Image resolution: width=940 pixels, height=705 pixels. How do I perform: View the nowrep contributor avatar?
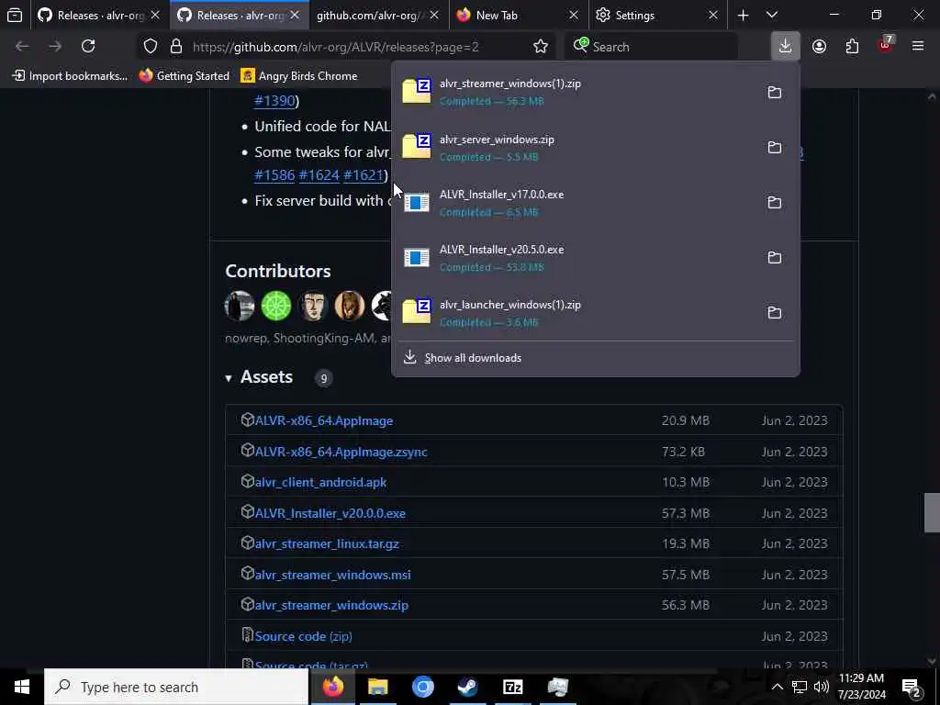pyautogui.click(x=240, y=306)
